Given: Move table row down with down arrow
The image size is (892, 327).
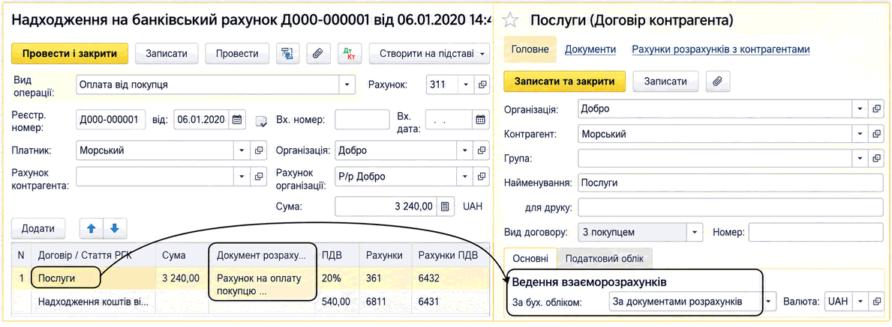Looking at the screenshot, I should coord(114,228).
